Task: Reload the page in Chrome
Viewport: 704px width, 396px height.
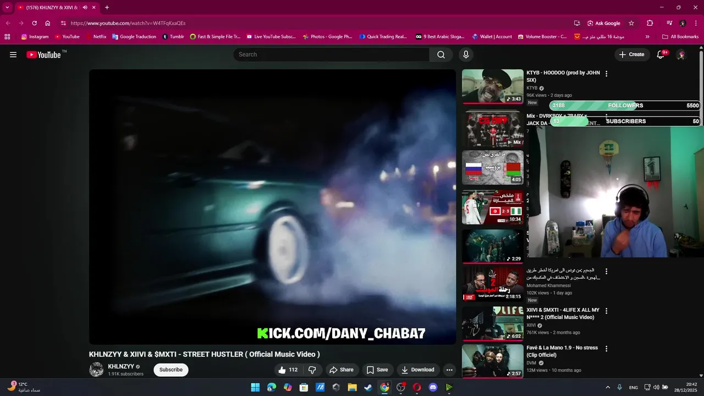Action: [34, 23]
